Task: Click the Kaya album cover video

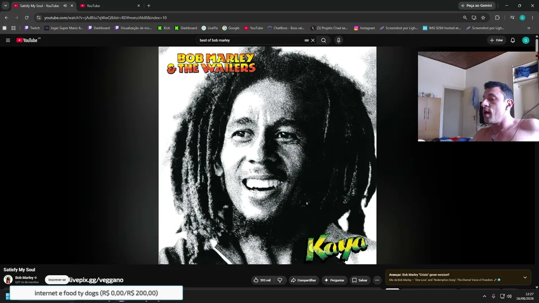Action: click(x=267, y=155)
